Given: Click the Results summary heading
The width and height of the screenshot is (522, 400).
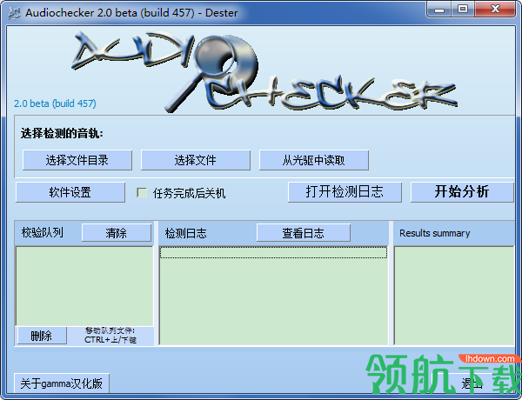Looking at the screenshot, I should pos(434,233).
